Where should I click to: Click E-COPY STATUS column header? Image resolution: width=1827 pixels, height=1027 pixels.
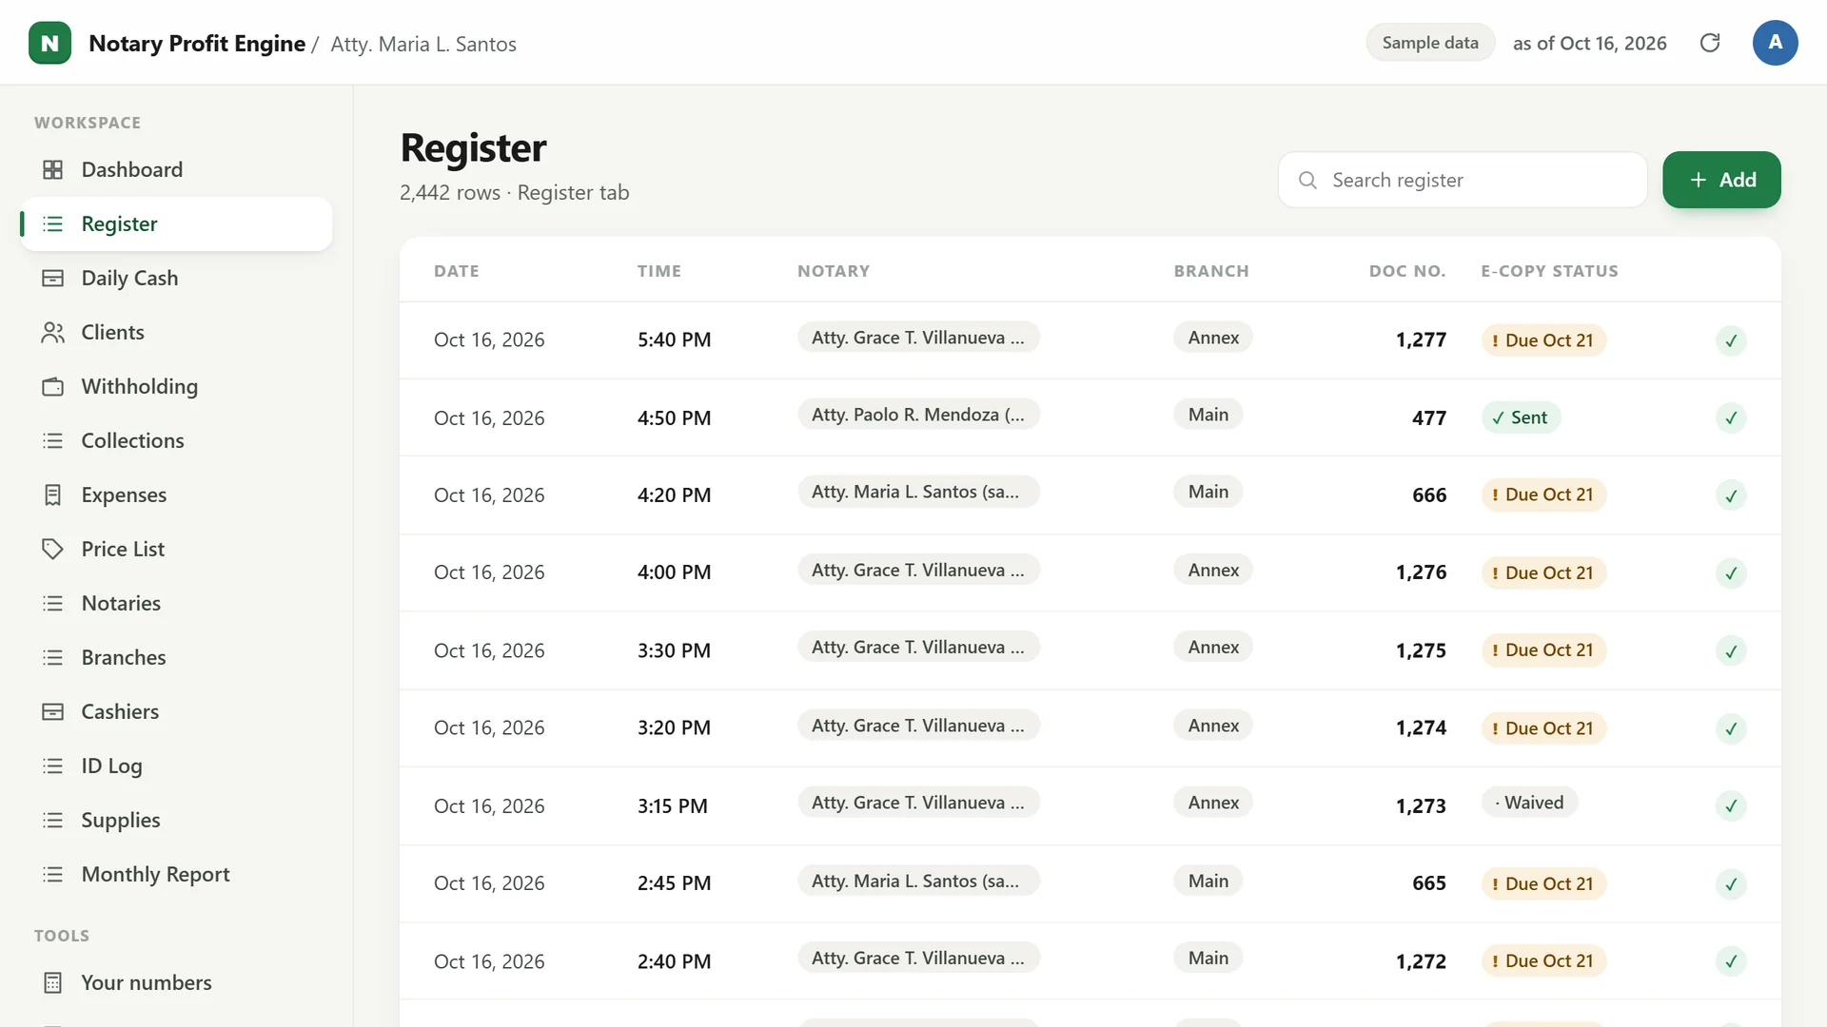(1549, 271)
